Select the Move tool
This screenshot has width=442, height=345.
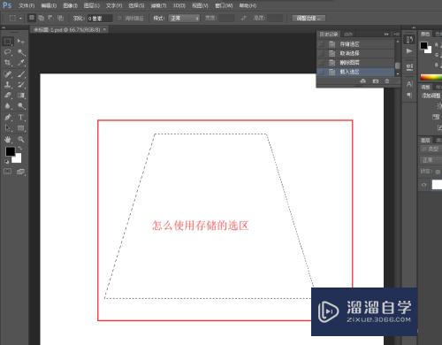tap(20, 42)
